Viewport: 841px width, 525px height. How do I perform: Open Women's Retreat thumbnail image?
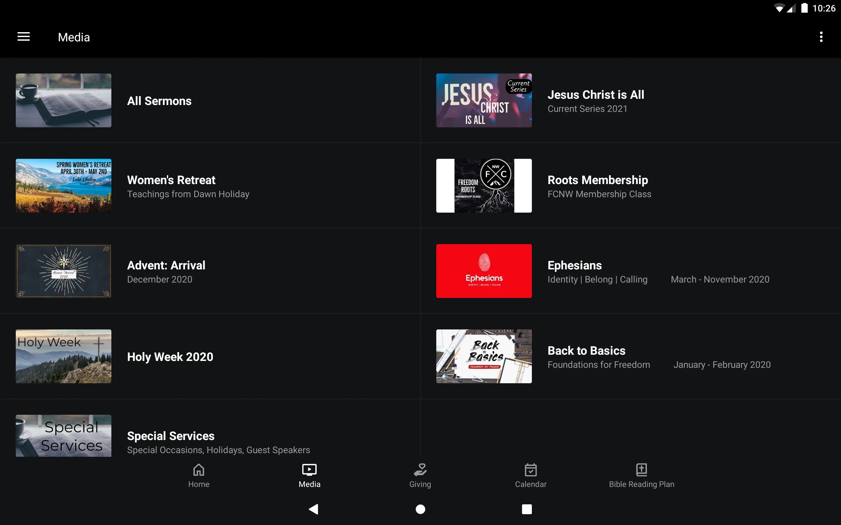pos(63,186)
